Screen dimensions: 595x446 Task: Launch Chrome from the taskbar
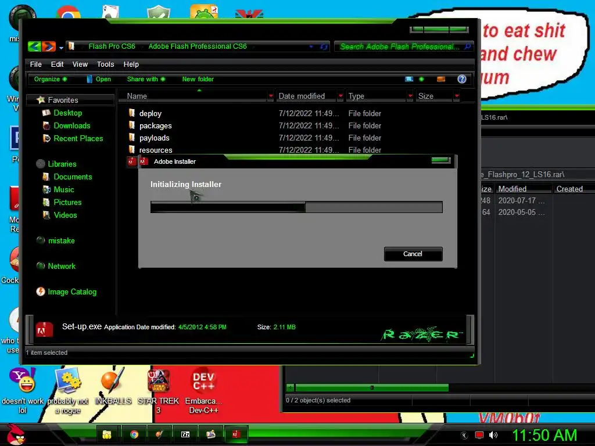click(x=134, y=434)
